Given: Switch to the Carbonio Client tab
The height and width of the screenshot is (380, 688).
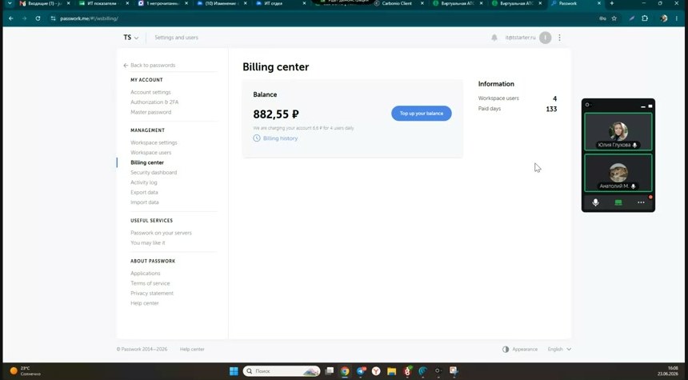Looking at the screenshot, I should point(398,3).
